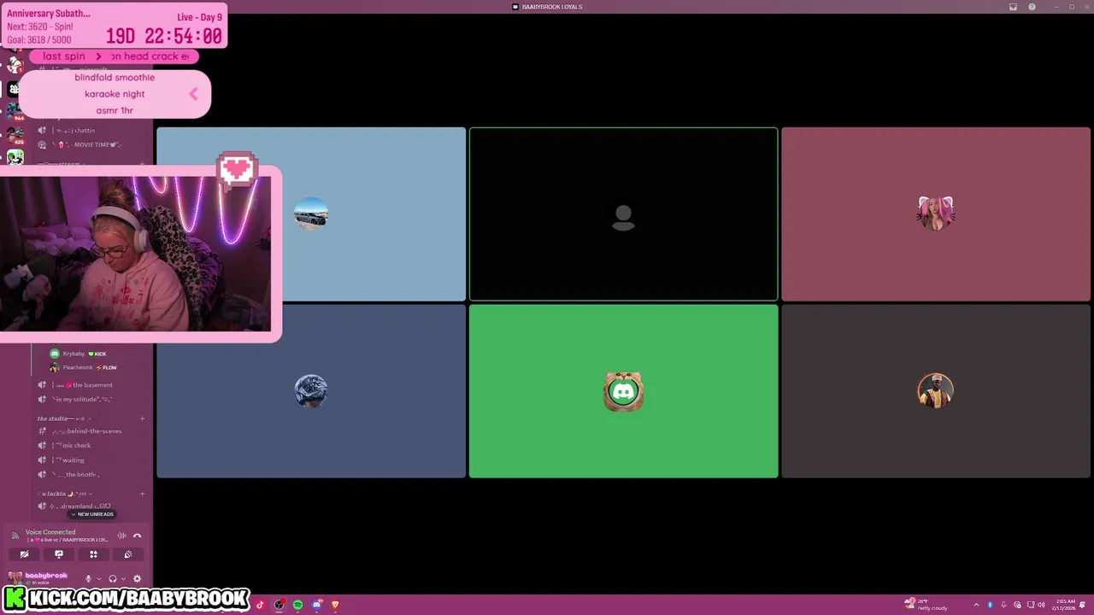
Task: Open Discord inbox icon in title bar
Action: (x=1013, y=7)
